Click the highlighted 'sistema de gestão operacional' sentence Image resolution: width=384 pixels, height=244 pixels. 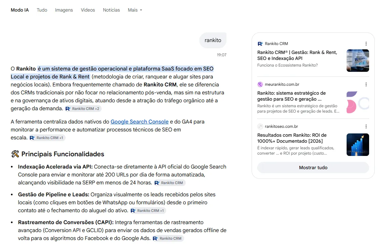[x=112, y=73]
